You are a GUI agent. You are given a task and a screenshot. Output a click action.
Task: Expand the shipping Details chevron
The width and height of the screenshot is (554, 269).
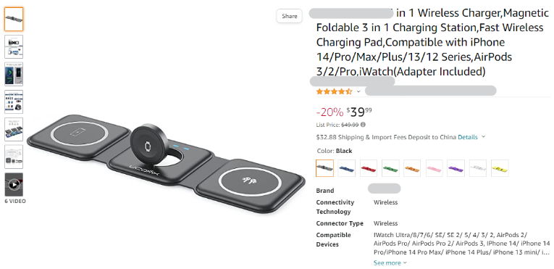[483, 137]
